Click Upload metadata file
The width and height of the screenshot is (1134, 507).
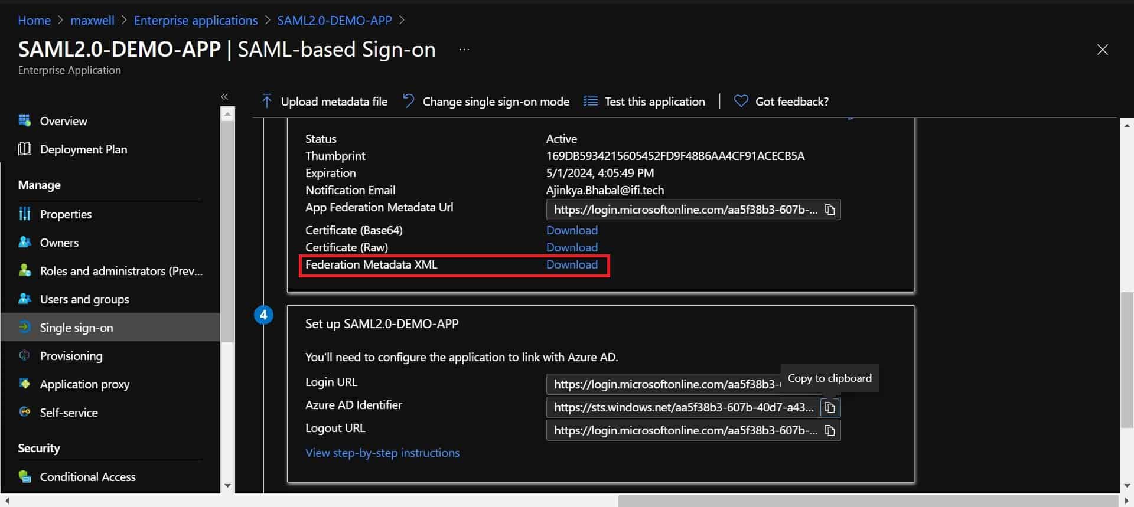(x=324, y=101)
